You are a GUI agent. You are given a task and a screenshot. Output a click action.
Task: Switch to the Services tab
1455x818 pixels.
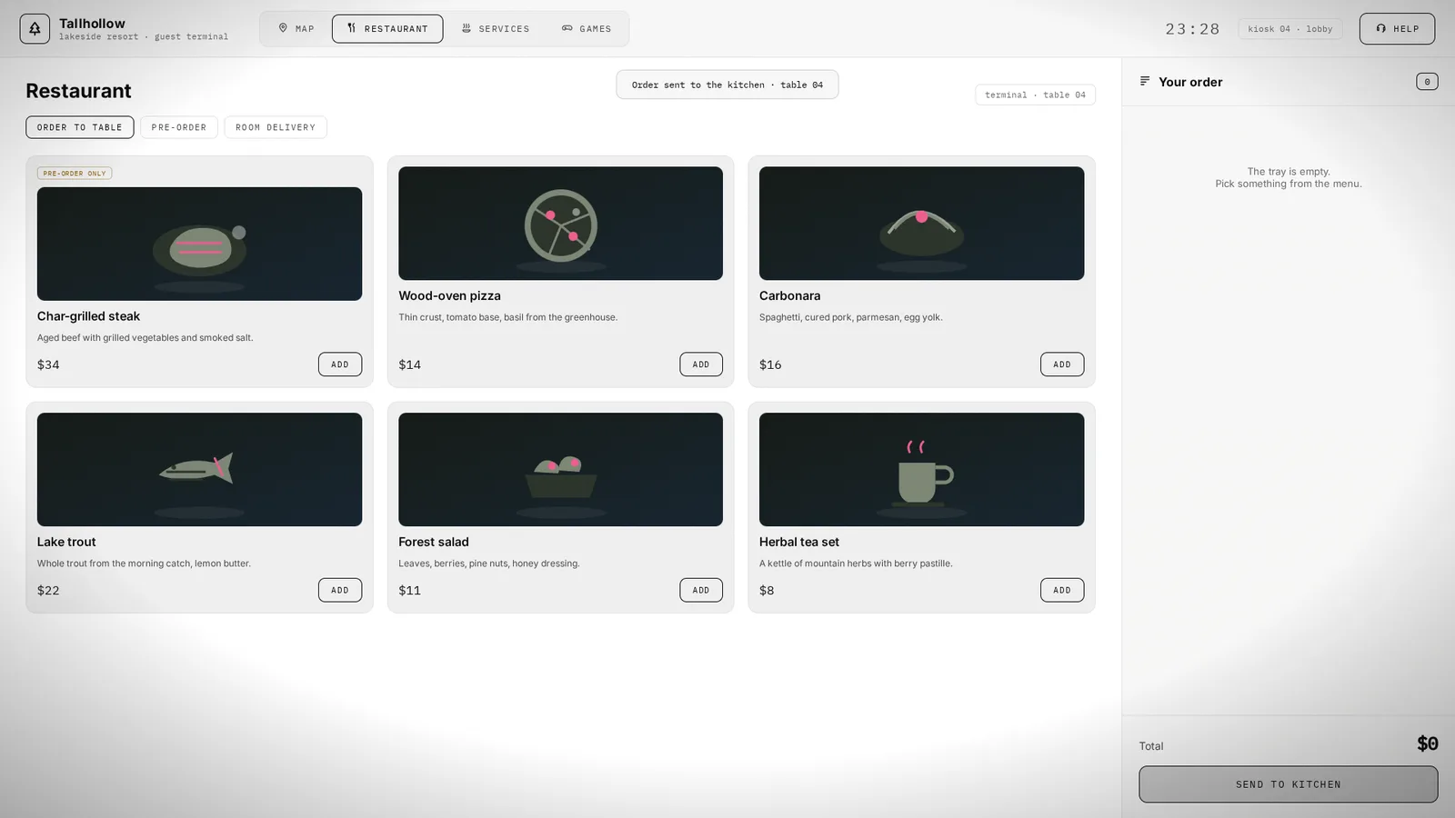pos(496,28)
